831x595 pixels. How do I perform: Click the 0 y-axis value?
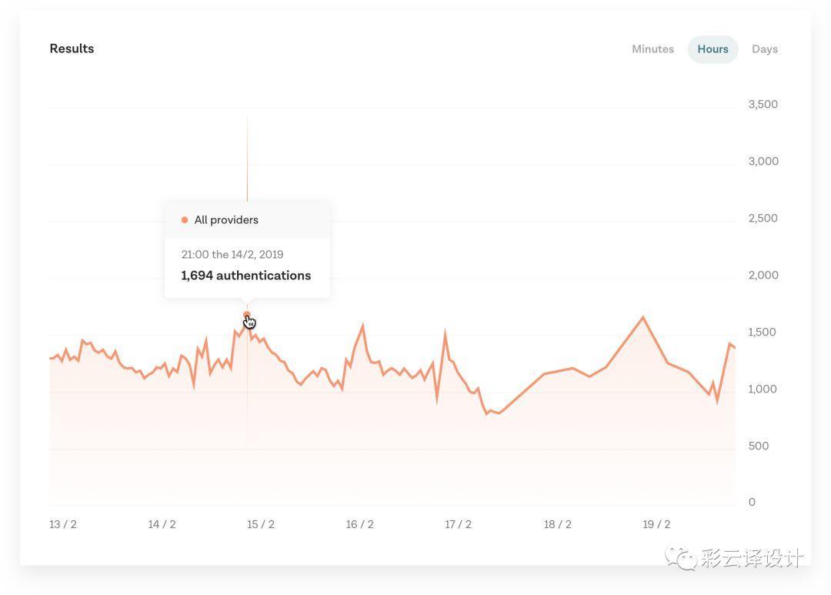(x=752, y=503)
